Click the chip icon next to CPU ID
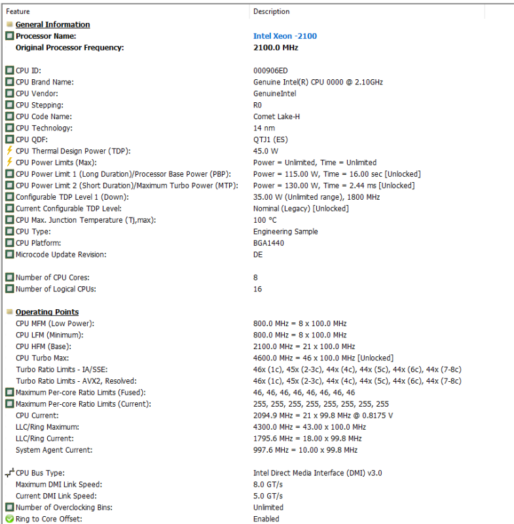Viewport: 514px width, 524px height. [10, 71]
